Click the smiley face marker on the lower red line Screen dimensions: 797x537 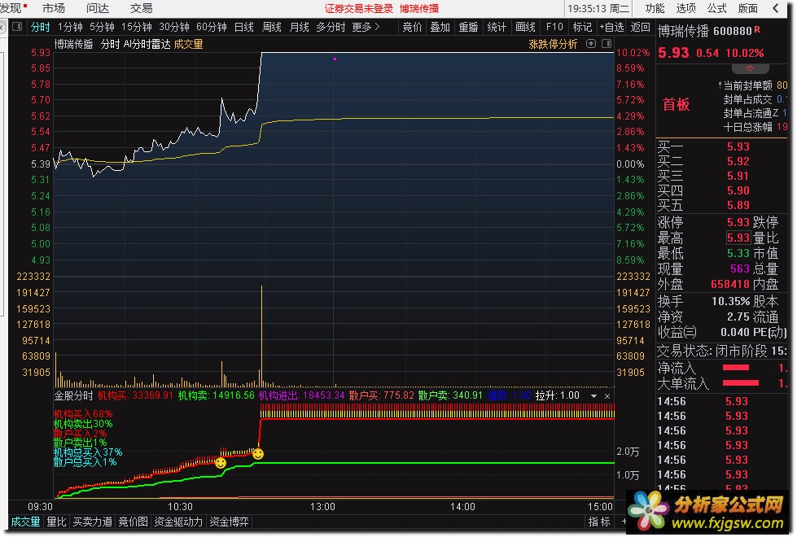pyautogui.click(x=220, y=463)
